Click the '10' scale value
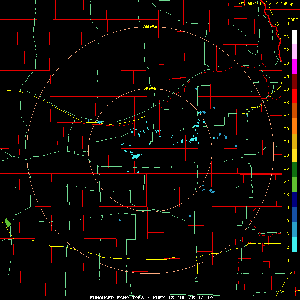Viewport: 300px width, 300px height. (x=286, y=221)
